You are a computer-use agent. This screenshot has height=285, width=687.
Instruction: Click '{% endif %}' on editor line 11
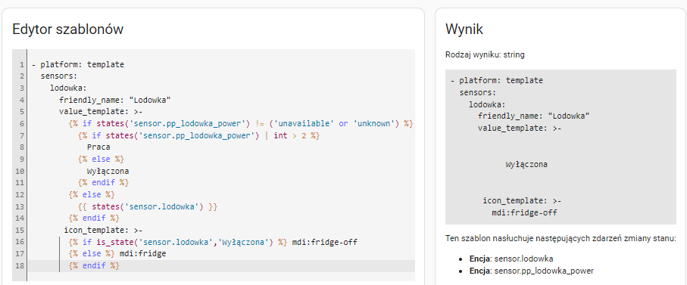(103, 183)
